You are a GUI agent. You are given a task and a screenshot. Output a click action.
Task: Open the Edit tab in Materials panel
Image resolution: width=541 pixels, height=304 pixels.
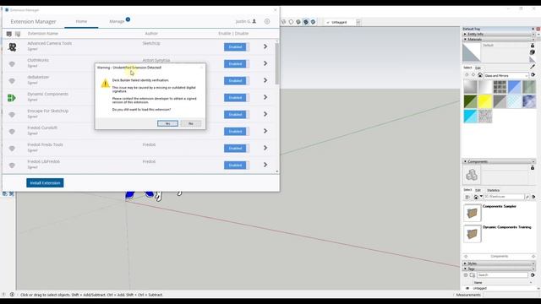point(478,68)
